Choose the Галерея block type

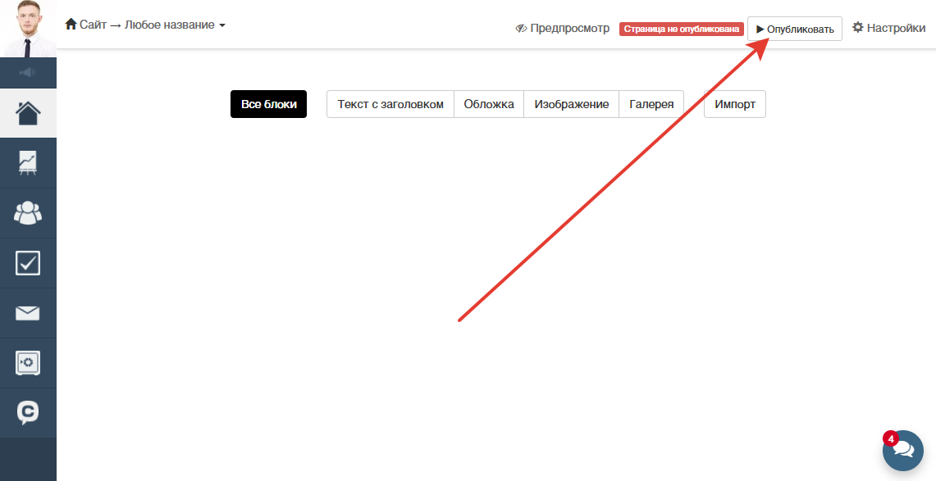(x=651, y=104)
